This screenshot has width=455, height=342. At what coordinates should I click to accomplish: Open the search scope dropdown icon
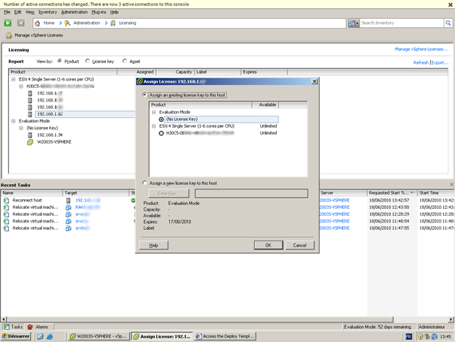click(x=353, y=23)
